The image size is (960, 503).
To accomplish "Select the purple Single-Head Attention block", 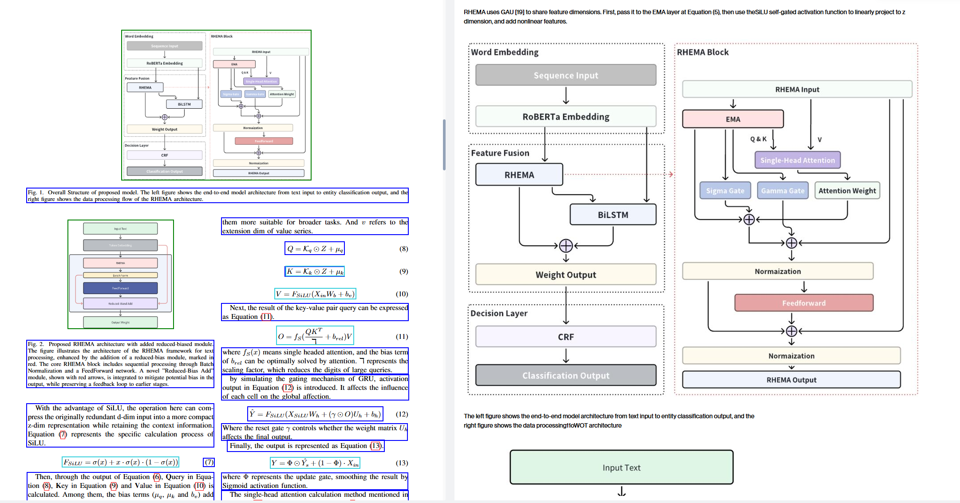I will [x=797, y=160].
